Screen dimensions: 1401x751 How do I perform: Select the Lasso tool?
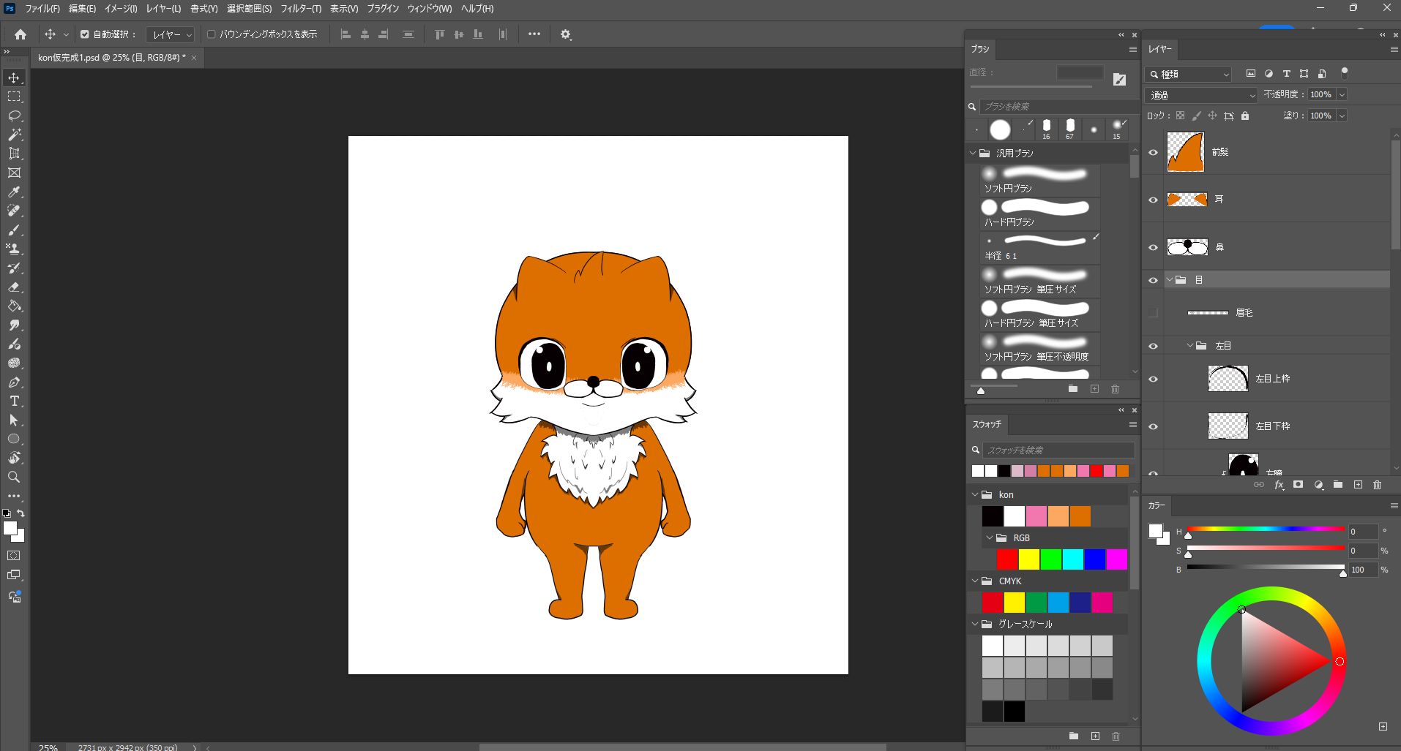point(14,116)
